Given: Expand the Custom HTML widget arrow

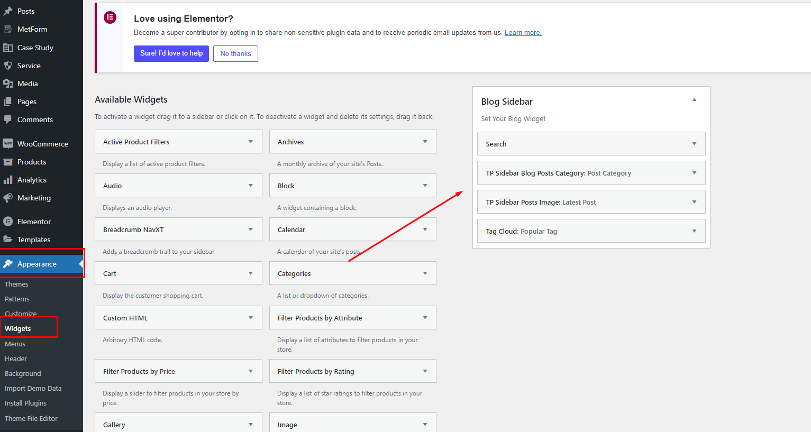Looking at the screenshot, I should pyautogui.click(x=250, y=318).
